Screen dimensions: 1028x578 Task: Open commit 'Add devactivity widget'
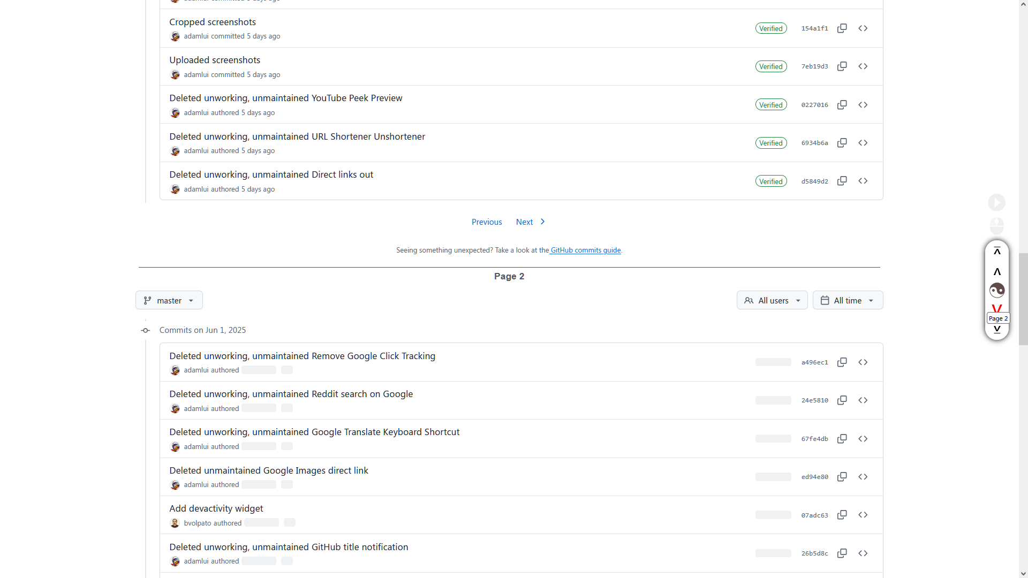[x=216, y=508]
